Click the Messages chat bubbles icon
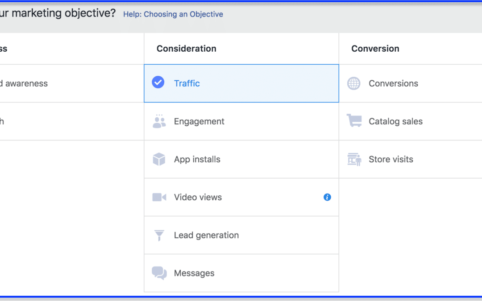This screenshot has height=301, width=482. (159, 273)
